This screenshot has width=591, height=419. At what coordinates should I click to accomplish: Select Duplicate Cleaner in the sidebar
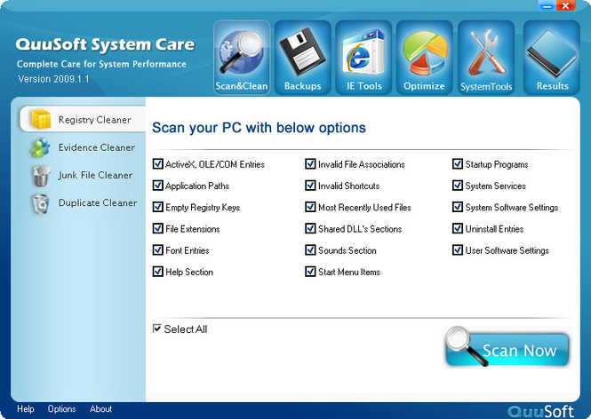[84, 203]
